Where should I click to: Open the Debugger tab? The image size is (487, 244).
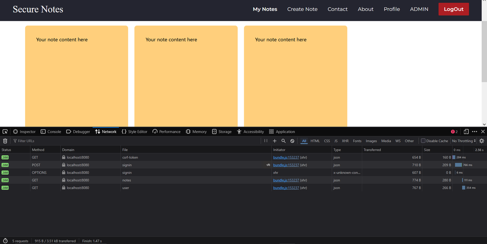pos(78,132)
